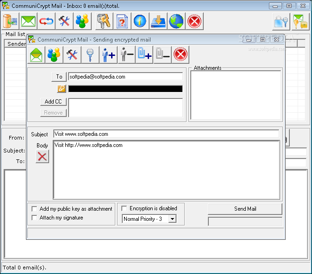Click the Subject input field
Screen dimensions: 312x274
pos(166,134)
